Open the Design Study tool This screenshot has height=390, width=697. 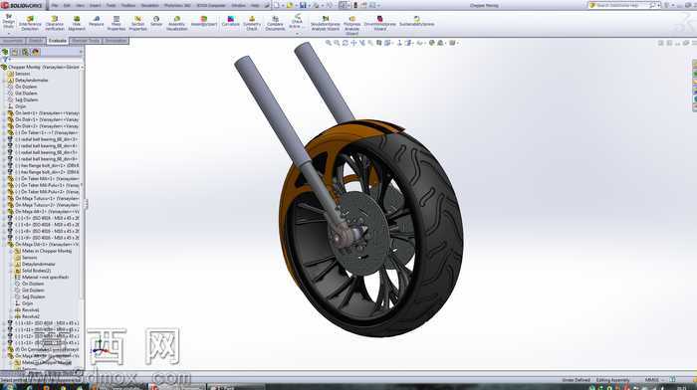point(8,21)
